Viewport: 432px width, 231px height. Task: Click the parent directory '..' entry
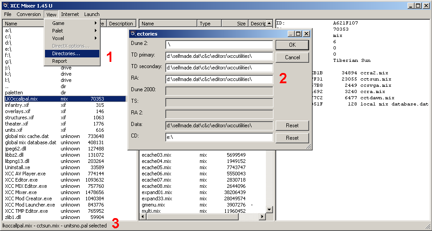pos(7,86)
